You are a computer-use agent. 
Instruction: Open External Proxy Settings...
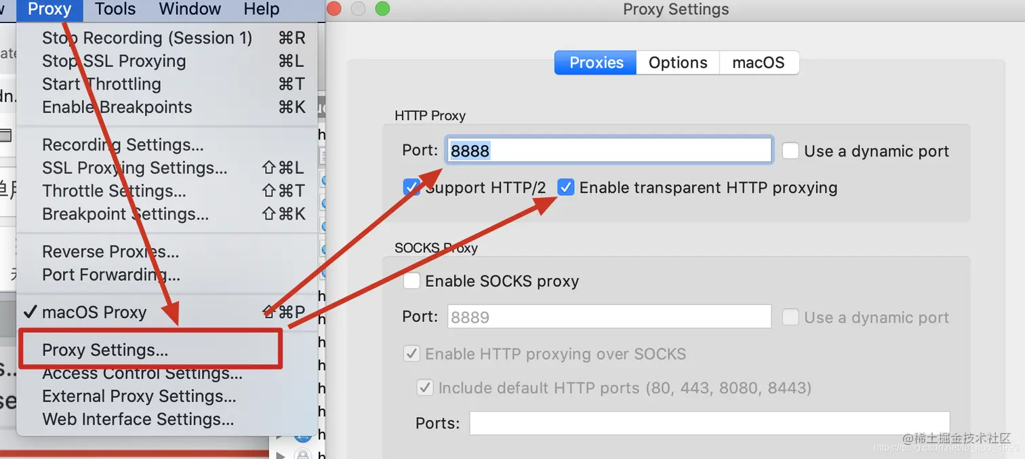(167, 396)
